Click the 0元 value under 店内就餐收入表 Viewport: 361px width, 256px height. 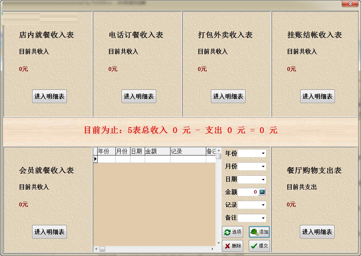24,69
